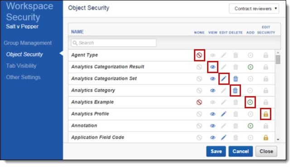Open the Contract reviewers group dropdown

point(254,9)
